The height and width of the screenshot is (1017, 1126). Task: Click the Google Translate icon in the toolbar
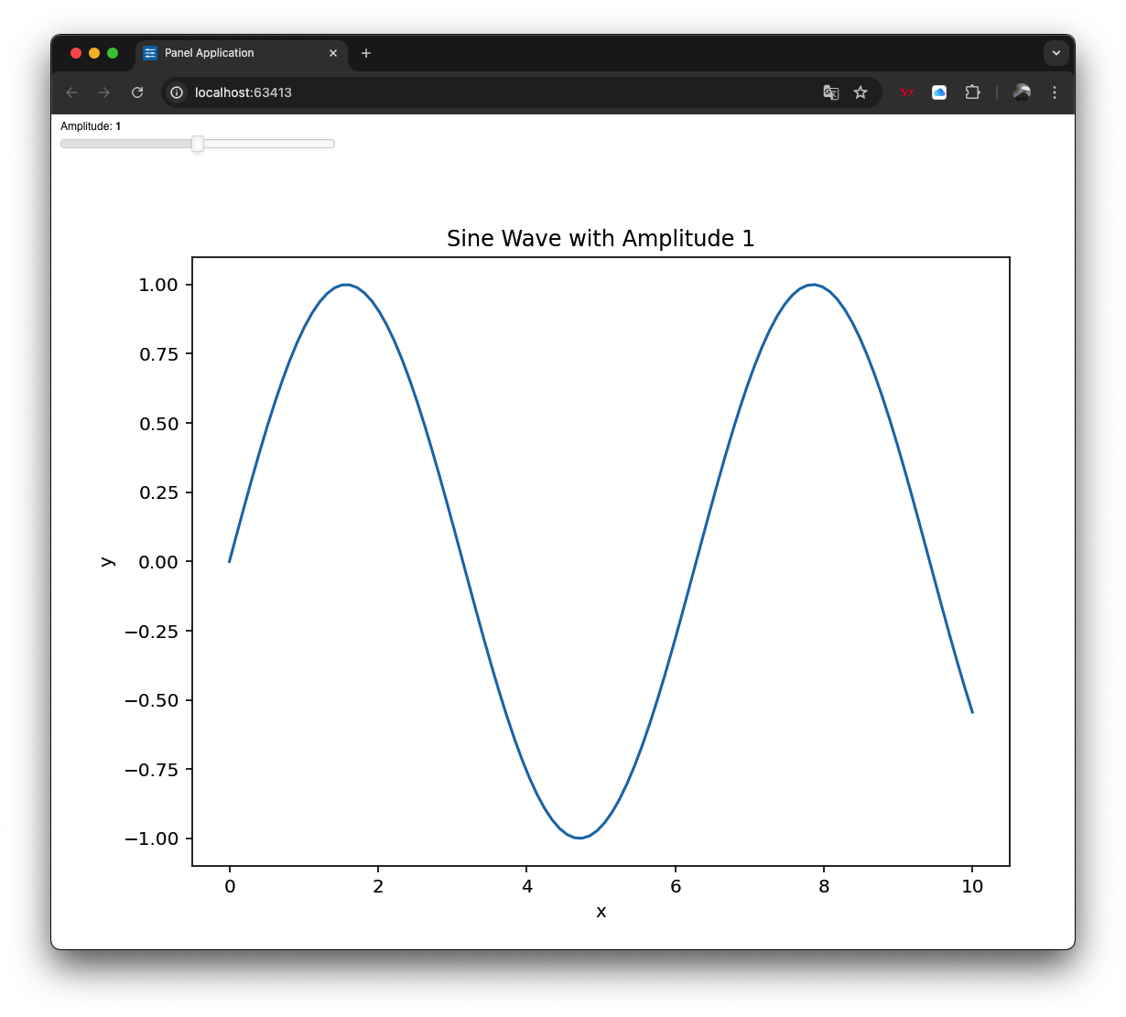point(830,92)
